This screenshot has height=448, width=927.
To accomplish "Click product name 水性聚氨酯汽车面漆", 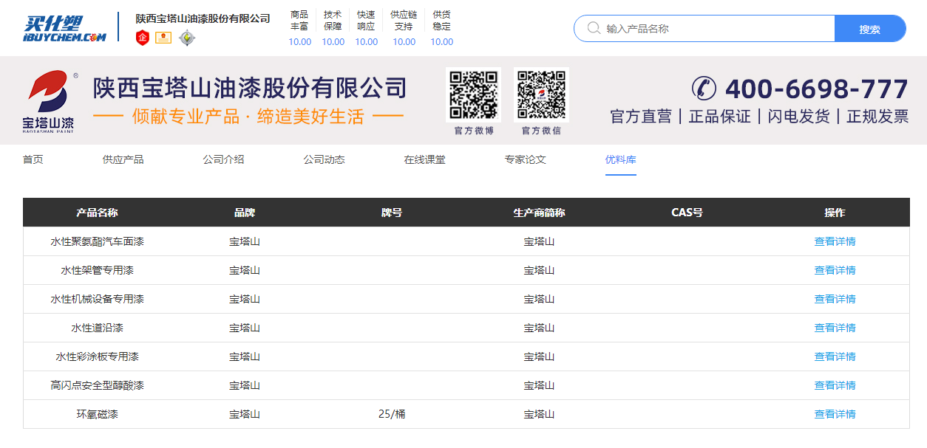I will click(98, 241).
